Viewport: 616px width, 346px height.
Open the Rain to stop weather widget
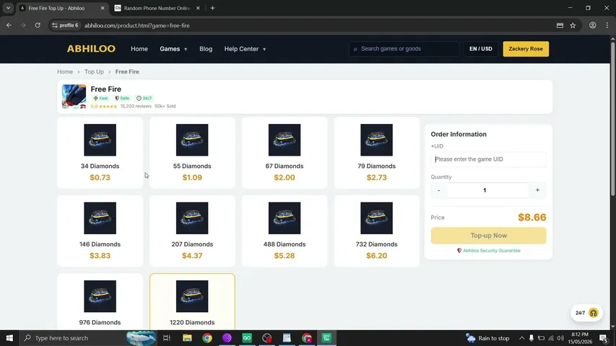tap(487, 338)
